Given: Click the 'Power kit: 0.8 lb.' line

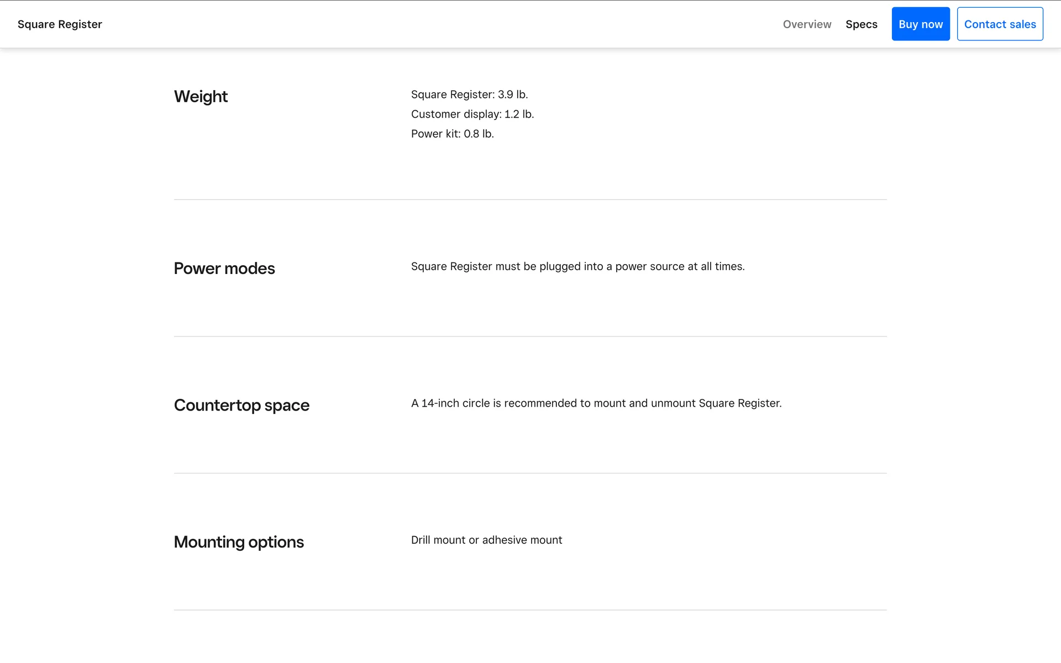Looking at the screenshot, I should [452, 134].
